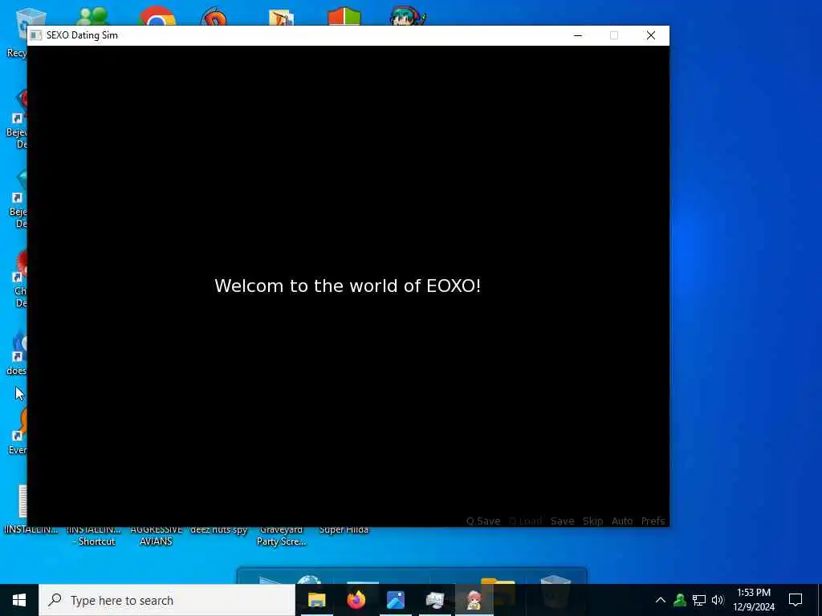Open the notification center icon
Image resolution: width=822 pixels, height=616 pixels.
[x=796, y=600]
